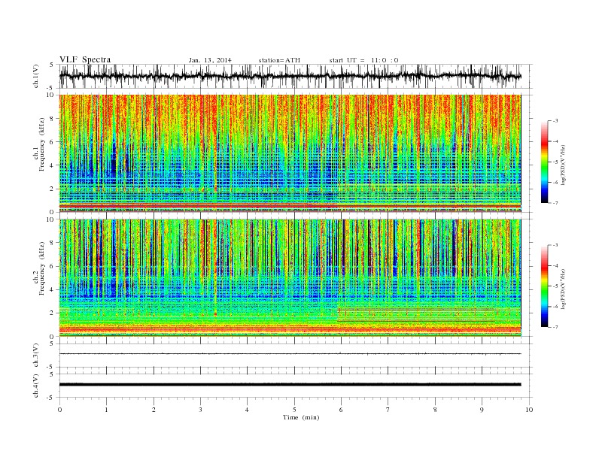
Task: Click the ch.4(V) axis label
Action: coord(36,386)
